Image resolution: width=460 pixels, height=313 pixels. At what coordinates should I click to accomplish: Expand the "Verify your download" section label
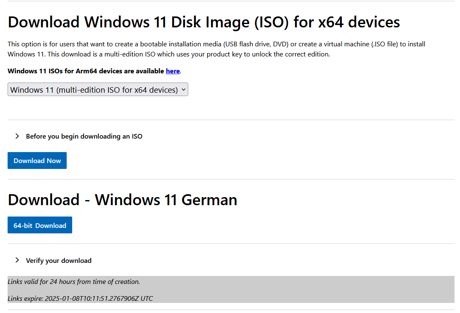(x=59, y=261)
